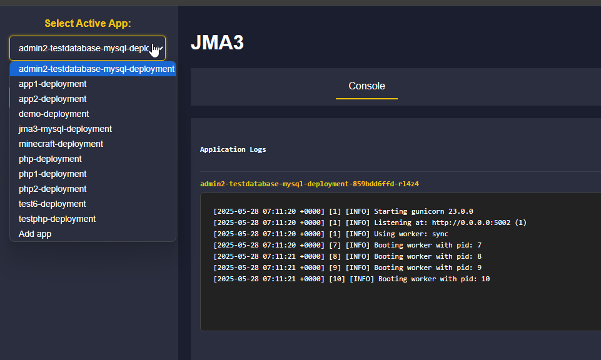Select minecraft-deployment option

coord(61,144)
